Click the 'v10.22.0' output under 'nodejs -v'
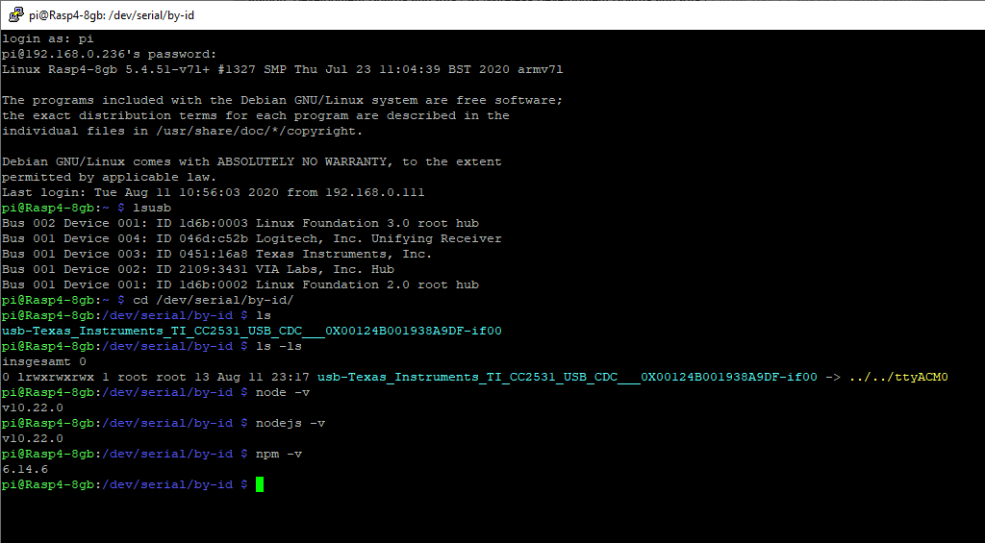This screenshot has width=985, height=543. [x=33, y=439]
